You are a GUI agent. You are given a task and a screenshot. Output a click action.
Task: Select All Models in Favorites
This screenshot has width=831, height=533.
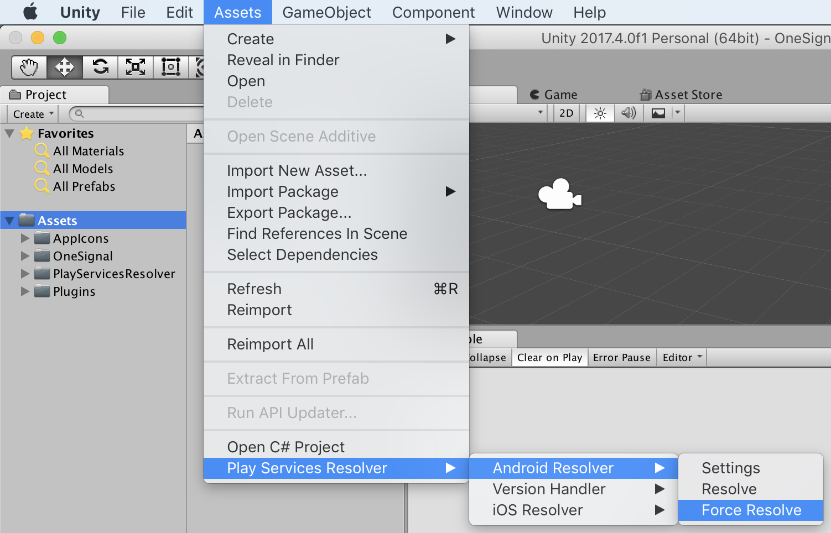[83, 169]
